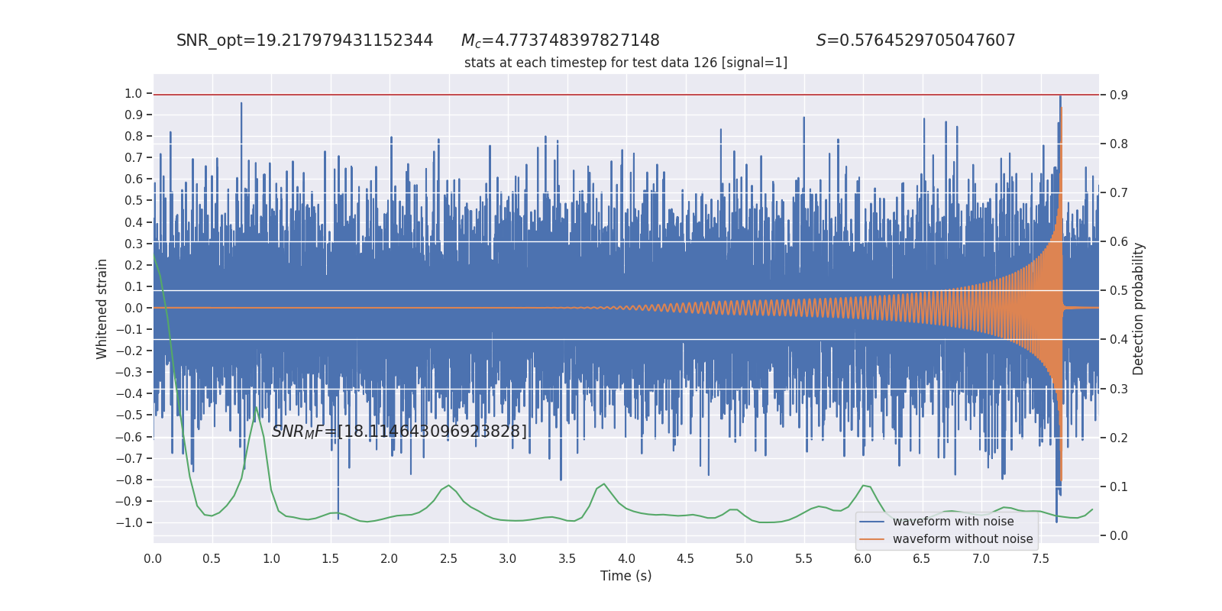Image resolution: width=1222 pixels, height=611 pixels.
Task: Click the 2.0 tick on Time axis
Action: 390,558
